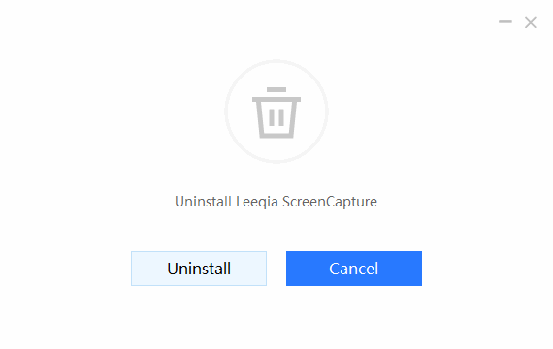Viewport: 553px width, 349px height.
Task: Click the Uninstall button
Action: pyautogui.click(x=199, y=269)
